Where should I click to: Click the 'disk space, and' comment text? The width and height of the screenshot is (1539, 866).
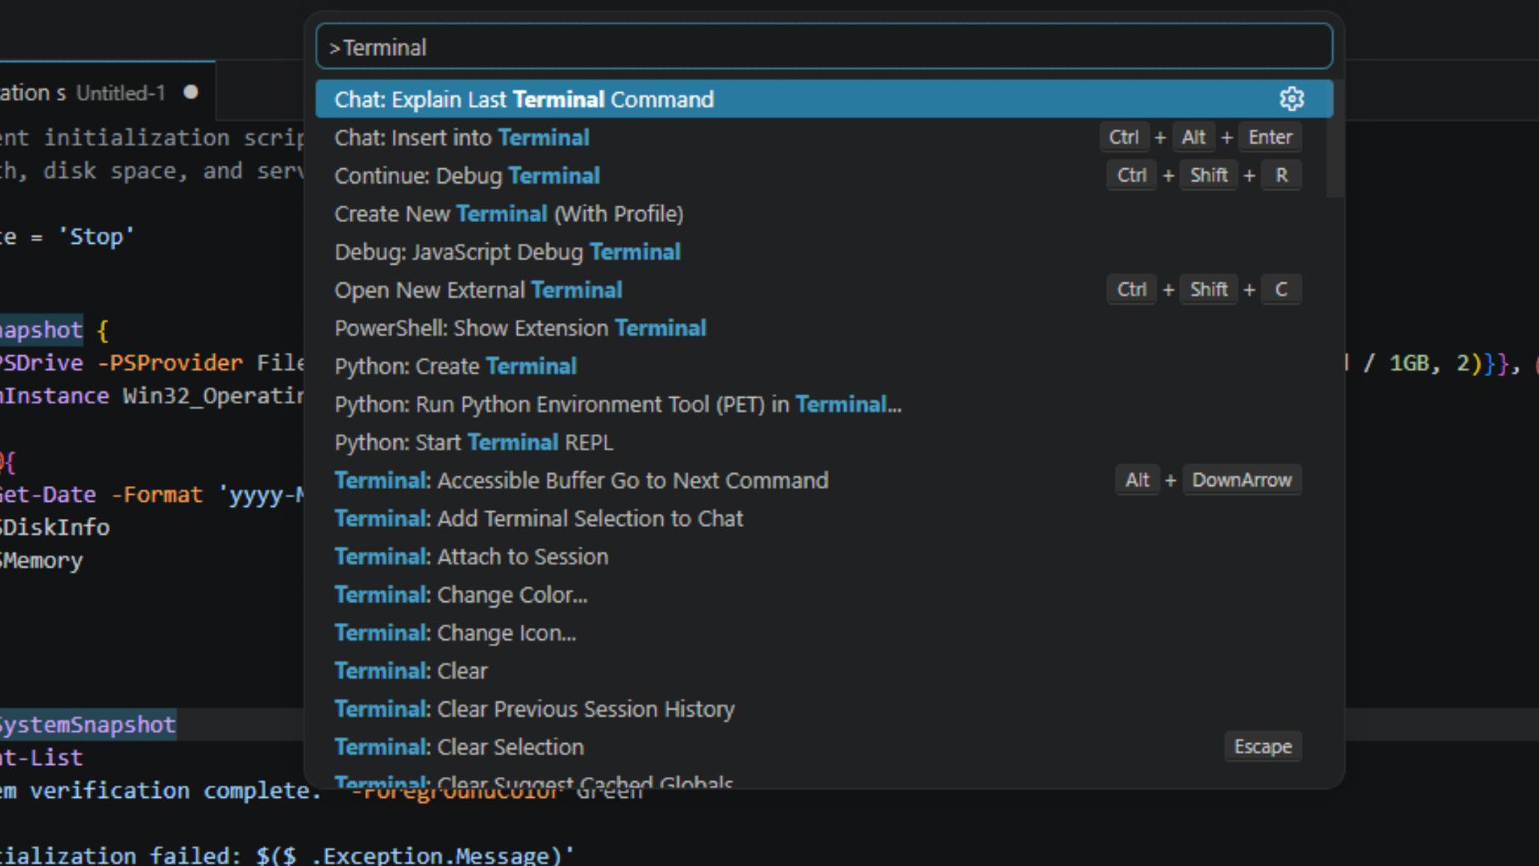(x=143, y=171)
